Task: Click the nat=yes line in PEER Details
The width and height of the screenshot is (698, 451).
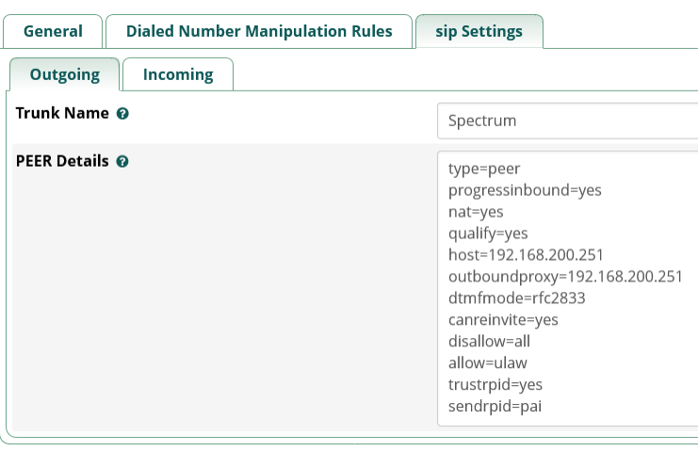Action: 476,212
